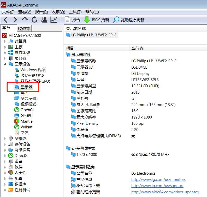Open the lg.com/us/support link
Image resolution: width=207 pixels, height=197 pixels.
pos(157,186)
